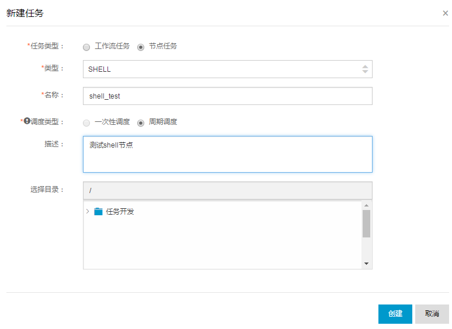The width and height of the screenshot is (452, 329).
Task: Click the 取消 button
Action: (432, 314)
